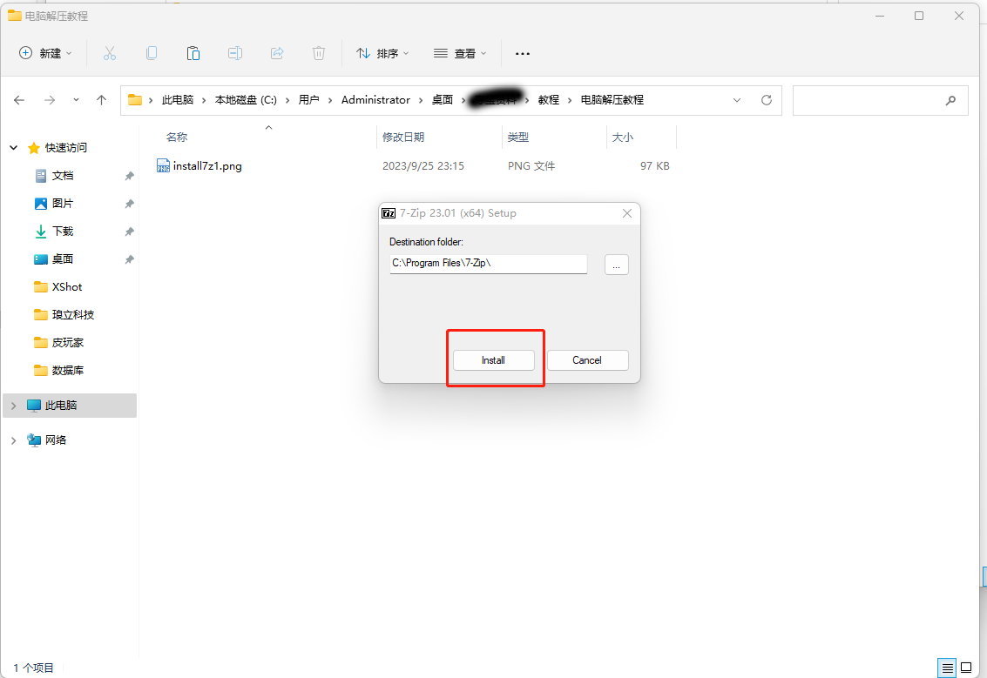
Task: Open the 数据库 folder
Action: coord(67,371)
